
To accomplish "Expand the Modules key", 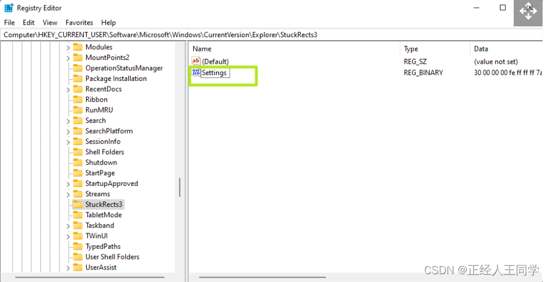I will pos(68,48).
